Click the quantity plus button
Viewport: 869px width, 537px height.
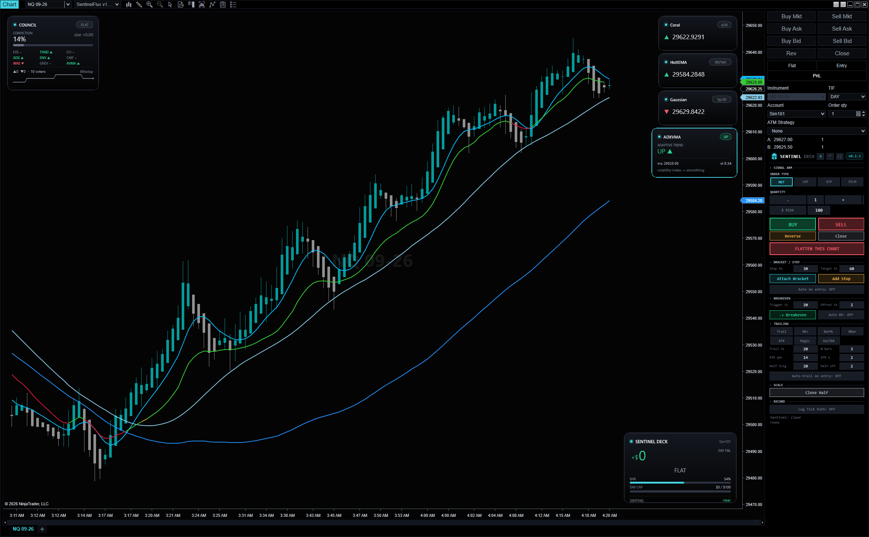click(843, 200)
